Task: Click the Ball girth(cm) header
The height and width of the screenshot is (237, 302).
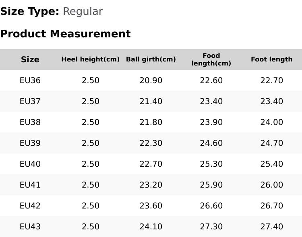Action: pos(151,59)
